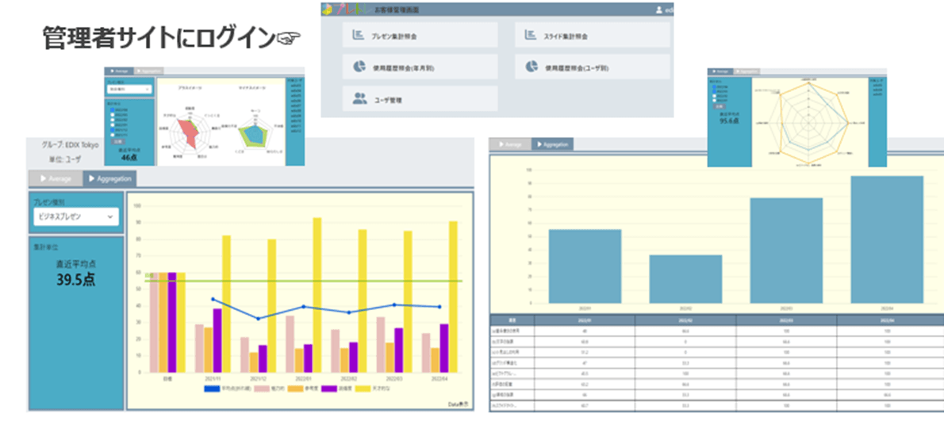Viewport: 944px width, 421px height.
Task: Click the pie icon for 使用履歴照会(年月別)
Action: [358, 67]
